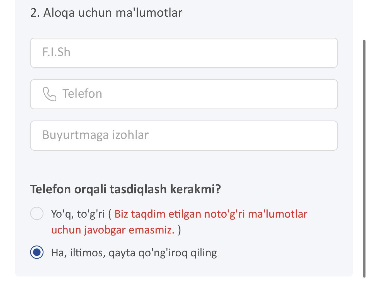The height and width of the screenshot is (289, 368).
Task: Click "Buyurtmaga izohlar" placeholder text
Action: tap(95, 135)
